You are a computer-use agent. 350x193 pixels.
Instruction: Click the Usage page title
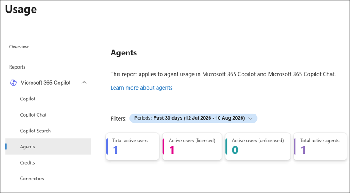[x=21, y=9]
